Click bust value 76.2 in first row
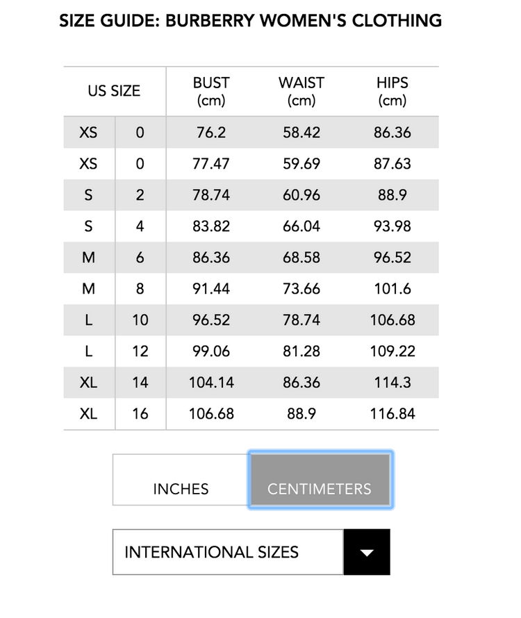Screen dimensions: 521x618 click(211, 132)
